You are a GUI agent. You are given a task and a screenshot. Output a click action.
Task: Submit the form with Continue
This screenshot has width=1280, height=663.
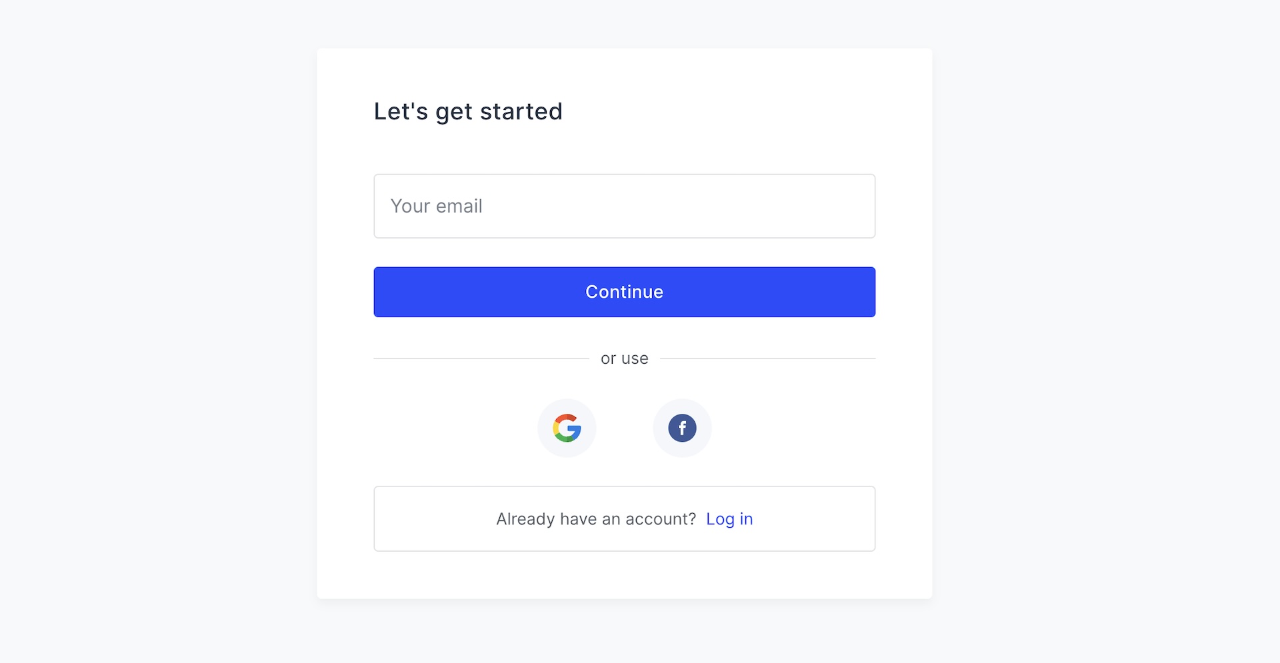pos(624,292)
